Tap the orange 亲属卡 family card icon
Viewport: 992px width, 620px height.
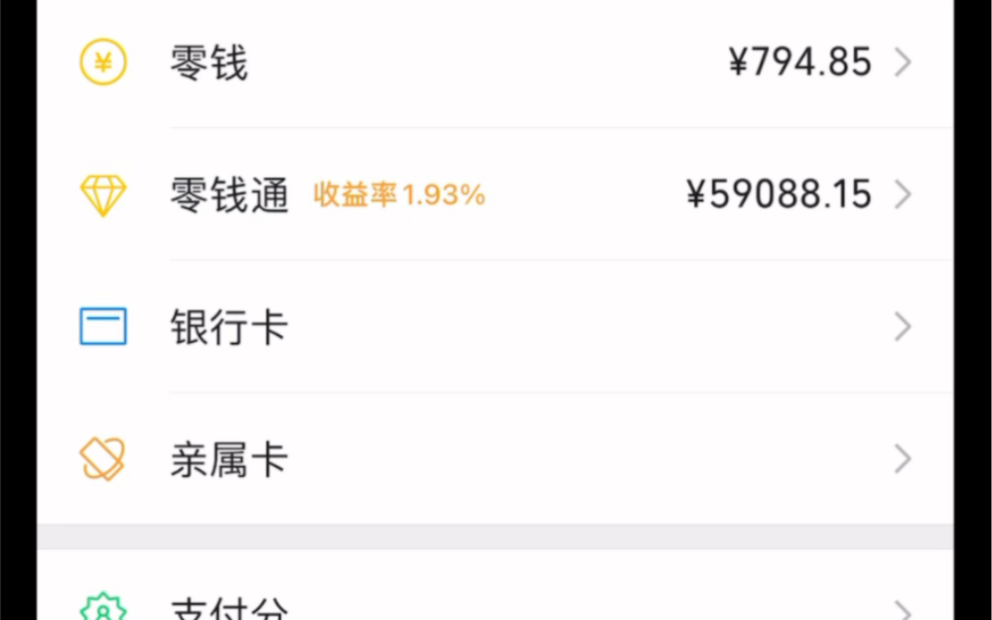[102, 458]
